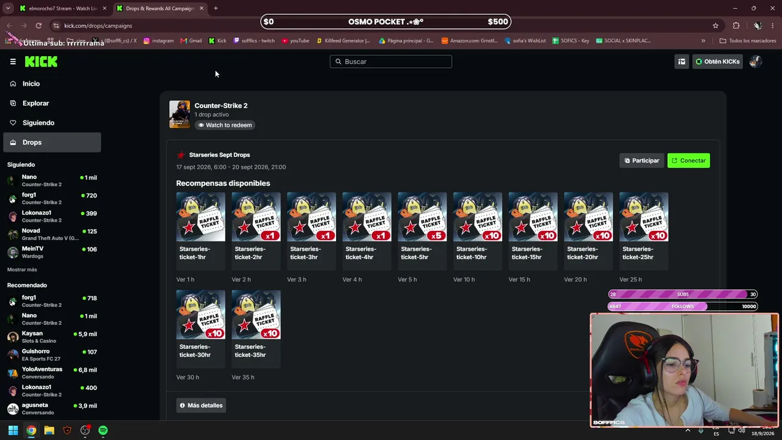Click the green KICK logo

tap(41, 62)
